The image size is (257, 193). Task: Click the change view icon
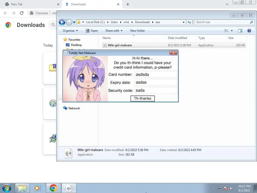point(226,31)
